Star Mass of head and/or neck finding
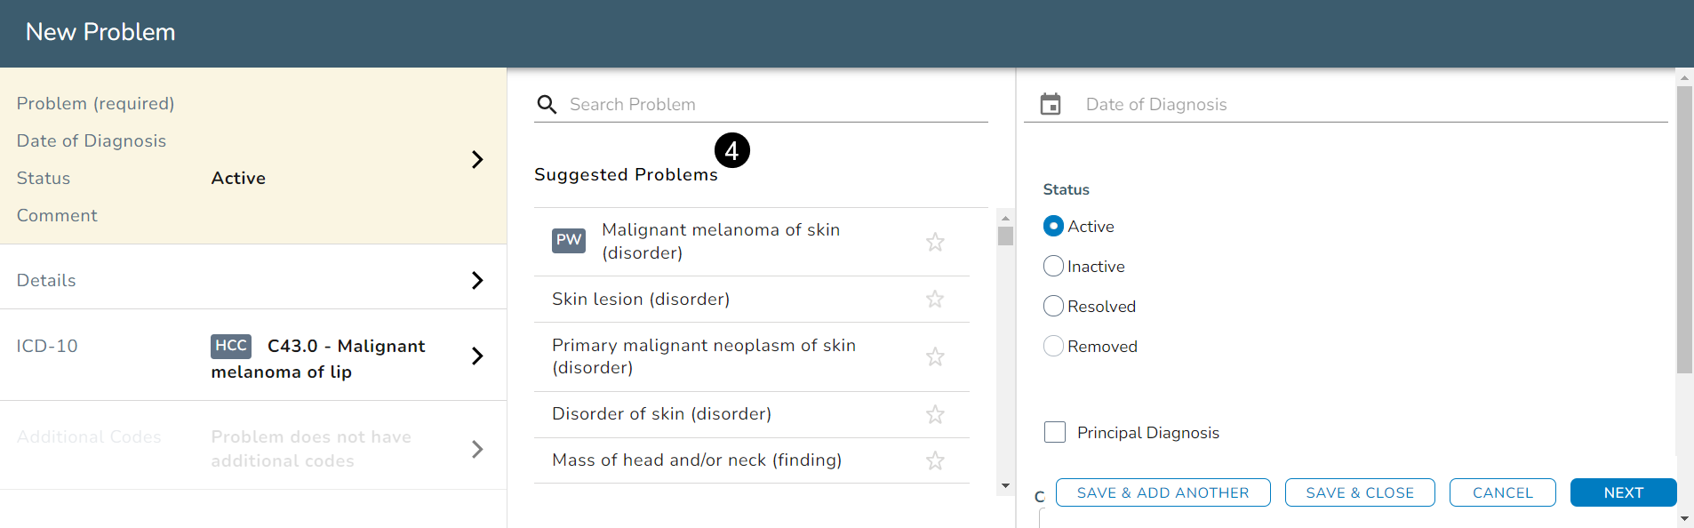This screenshot has height=528, width=1694. click(x=935, y=460)
